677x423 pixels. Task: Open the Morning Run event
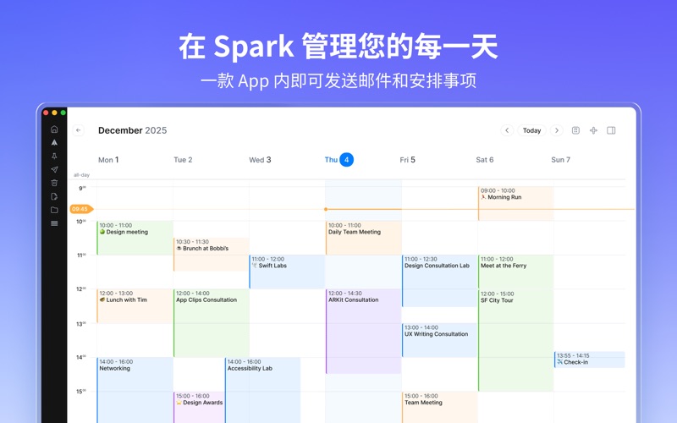tap(516, 203)
